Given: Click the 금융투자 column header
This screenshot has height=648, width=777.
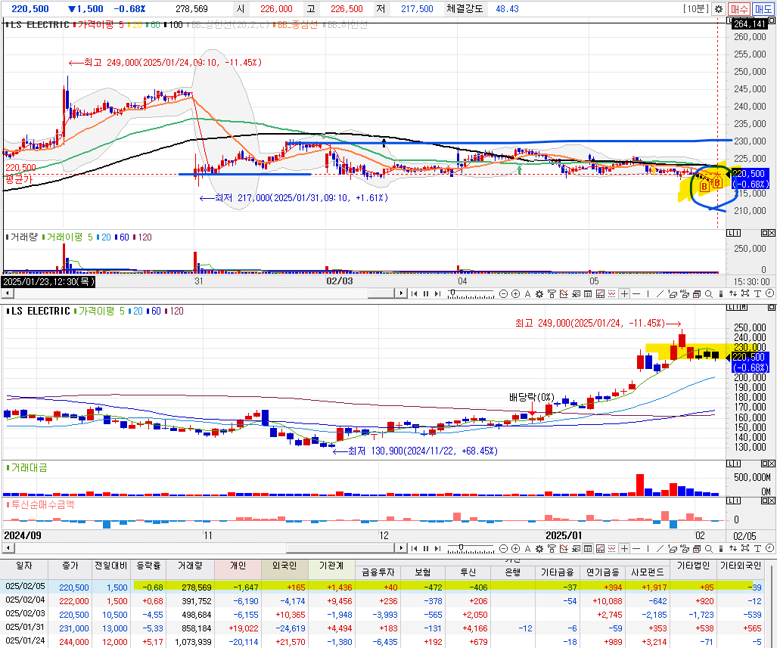Looking at the screenshot, I should tap(378, 572).
